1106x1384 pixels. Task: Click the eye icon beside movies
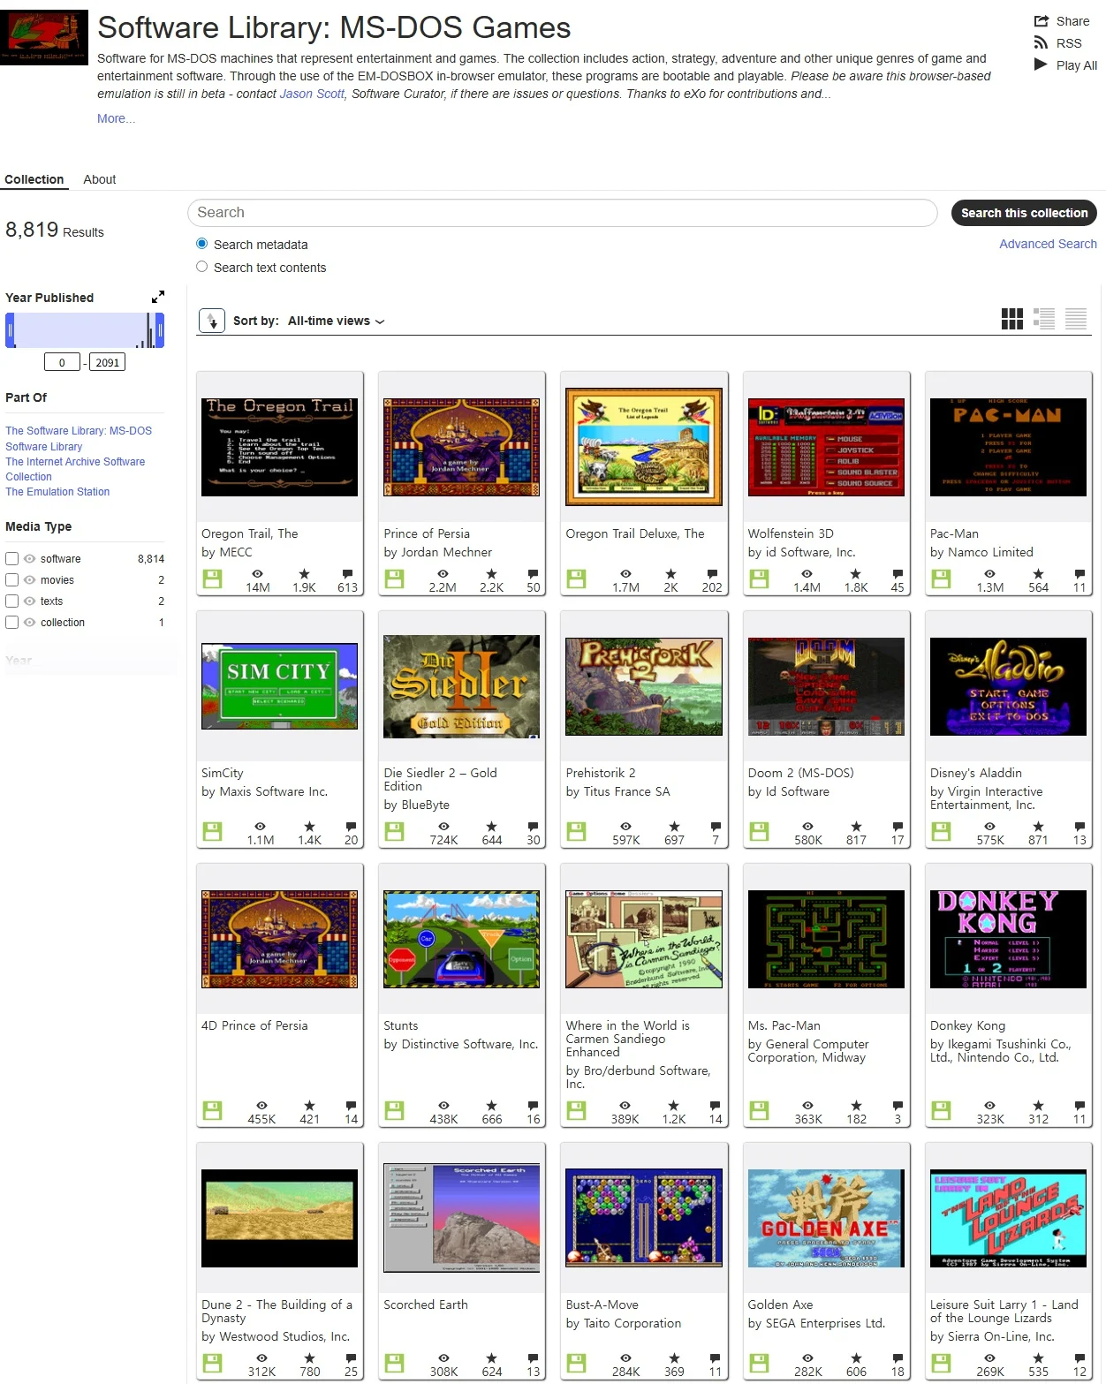30,580
